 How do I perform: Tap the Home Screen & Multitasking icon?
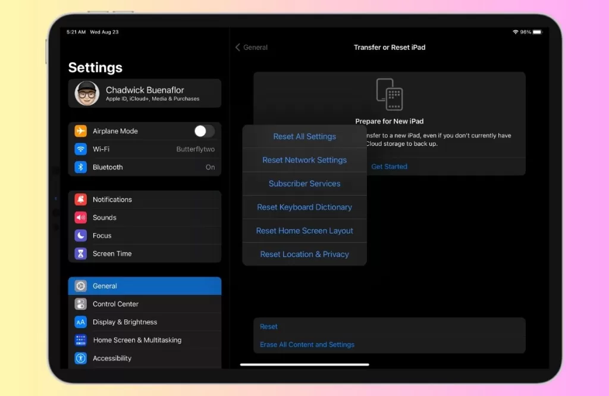coord(80,340)
